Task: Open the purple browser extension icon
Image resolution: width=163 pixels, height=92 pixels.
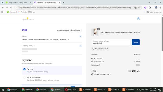Action: pos(145,8)
